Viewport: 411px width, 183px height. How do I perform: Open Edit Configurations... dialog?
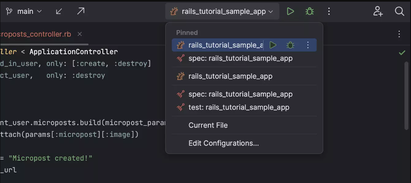pos(223,143)
